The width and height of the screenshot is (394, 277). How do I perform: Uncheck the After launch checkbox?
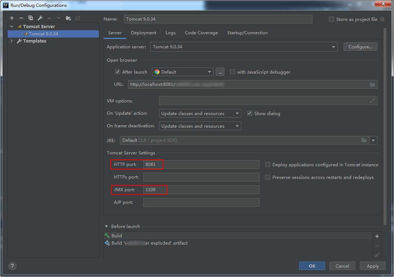pyautogui.click(x=117, y=72)
